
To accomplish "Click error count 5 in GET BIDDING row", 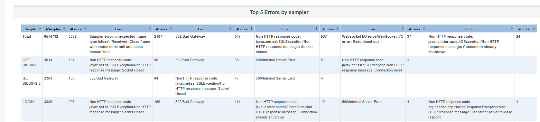I will [x=322, y=60].
